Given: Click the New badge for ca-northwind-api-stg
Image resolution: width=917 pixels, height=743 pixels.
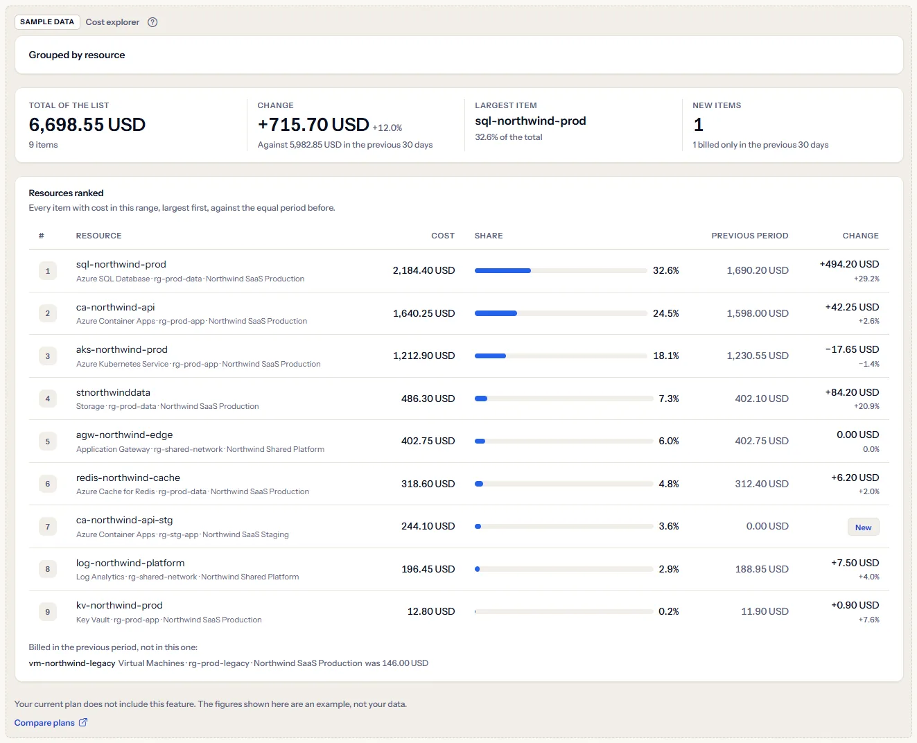Looking at the screenshot, I should (x=863, y=527).
